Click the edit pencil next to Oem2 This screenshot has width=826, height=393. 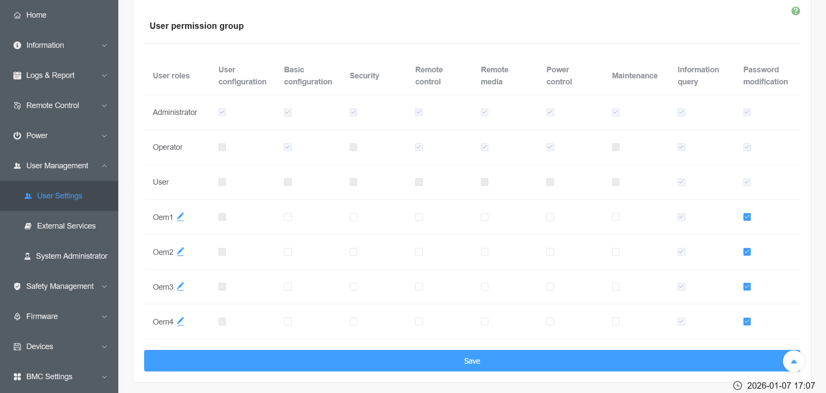click(180, 252)
